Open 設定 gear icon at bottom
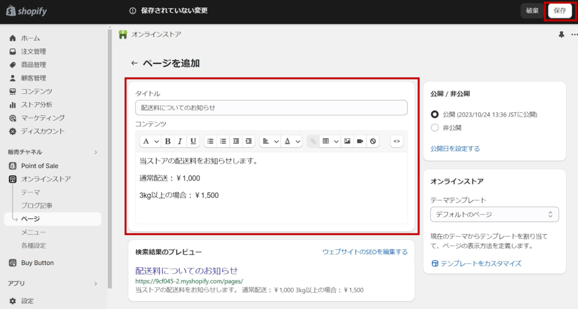The width and height of the screenshot is (578, 309). pyautogui.click(x=12, y=301)
